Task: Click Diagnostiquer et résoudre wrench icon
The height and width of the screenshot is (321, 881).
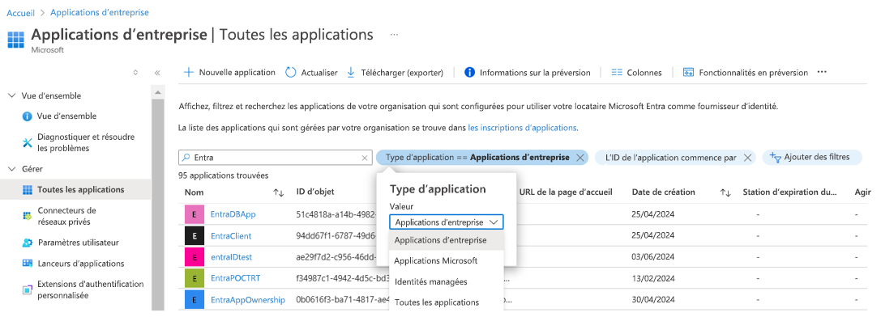Action: [27, 142]
